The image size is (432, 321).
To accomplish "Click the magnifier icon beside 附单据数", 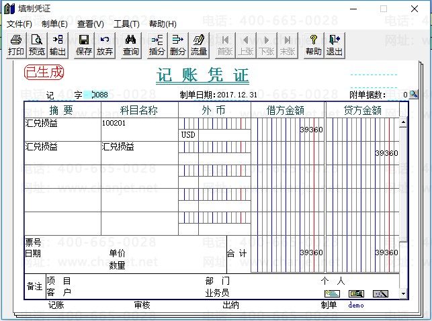I will tap(414, 95).
